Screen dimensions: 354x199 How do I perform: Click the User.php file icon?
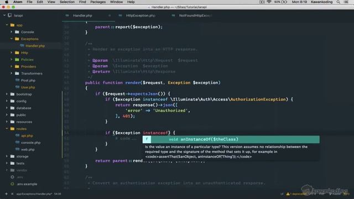17,87
